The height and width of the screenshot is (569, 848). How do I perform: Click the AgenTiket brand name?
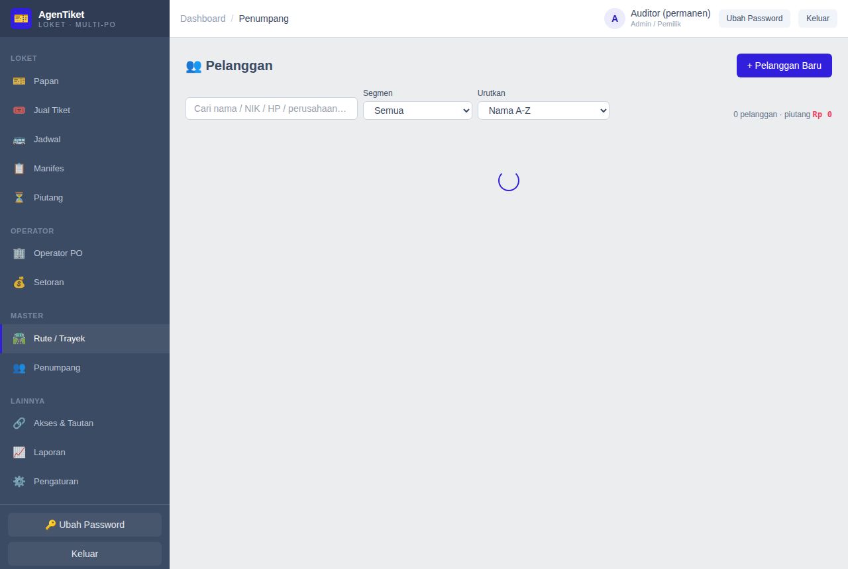(x=61, y=15)
